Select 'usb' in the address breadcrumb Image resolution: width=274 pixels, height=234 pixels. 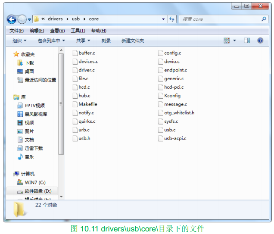(76, 19)
